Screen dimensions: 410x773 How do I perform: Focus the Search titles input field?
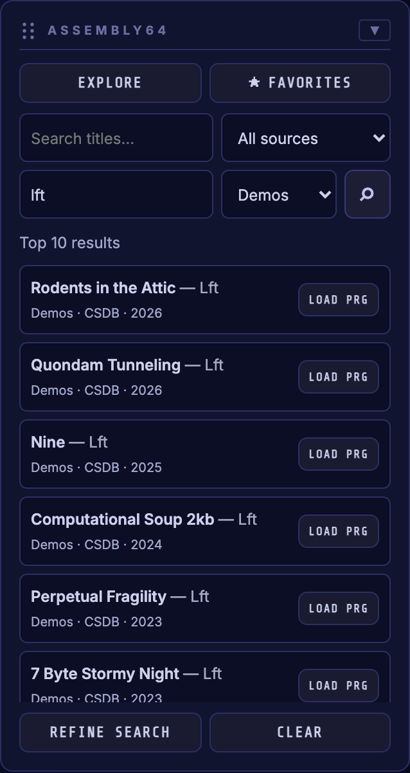116,138
